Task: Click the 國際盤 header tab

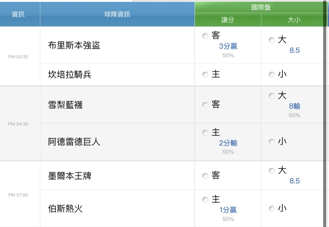Action: click(x=261, y=7)
